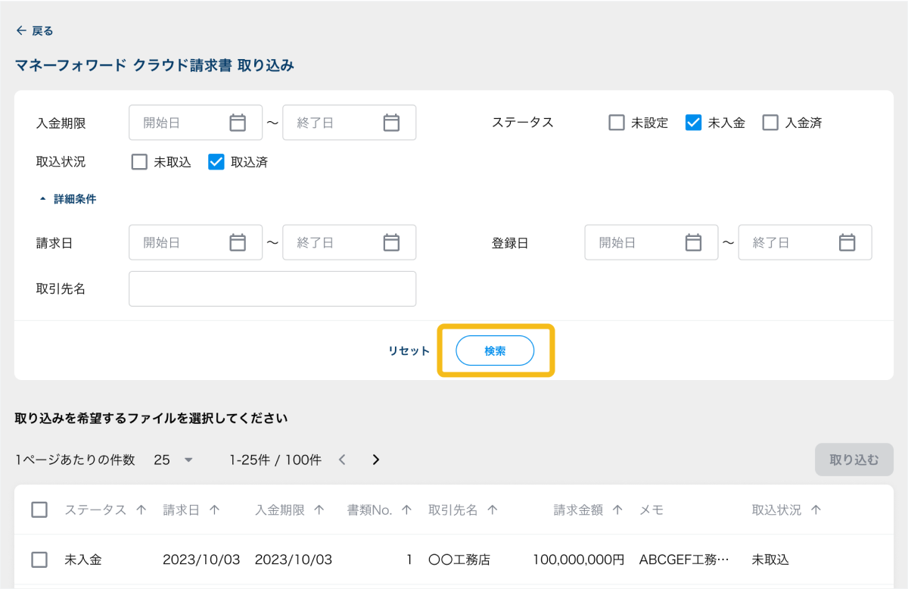Focus the 取引先名 text input field
This screenshot has height=589, width=908.
[x=272, y=289]
